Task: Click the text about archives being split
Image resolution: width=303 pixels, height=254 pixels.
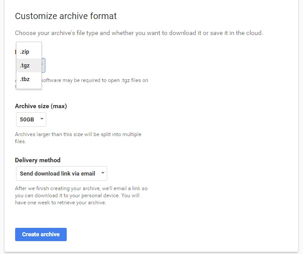Action: (x=78, y=138)
